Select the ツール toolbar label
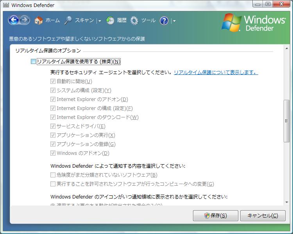Viewport: 293px width, 234px height. pos(148,20)
